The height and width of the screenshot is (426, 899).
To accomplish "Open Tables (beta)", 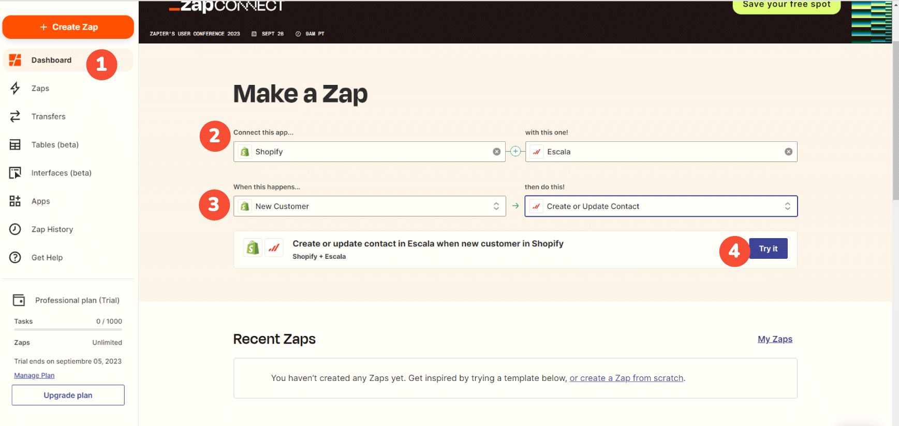I will [55, 145].
